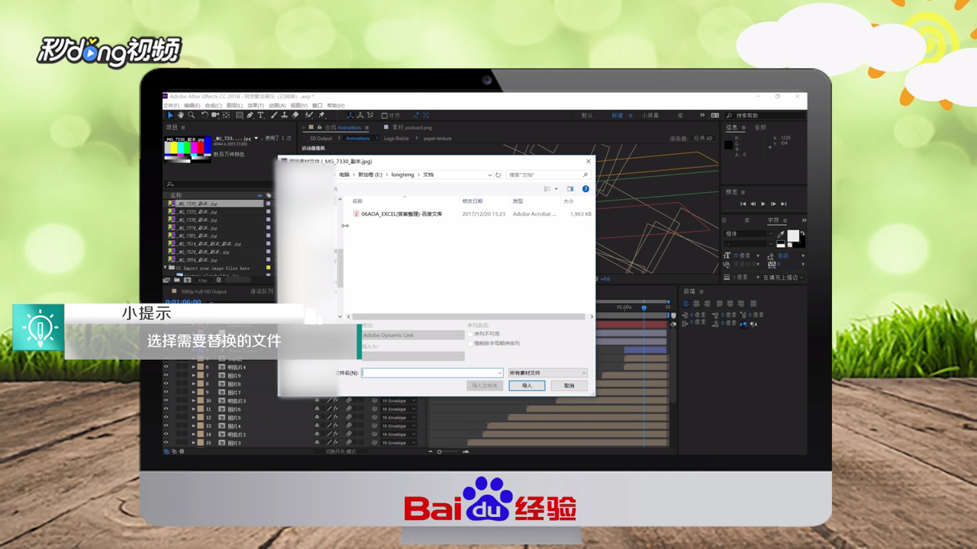The image size is (977, 549).
Task: Open the 编辑(E) menu
Action: [192, 106]
